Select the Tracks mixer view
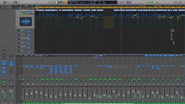 pos(101,56)
